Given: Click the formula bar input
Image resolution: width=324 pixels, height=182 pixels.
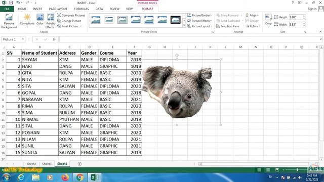Looking at the screenshot, I should tap(188, 39).
